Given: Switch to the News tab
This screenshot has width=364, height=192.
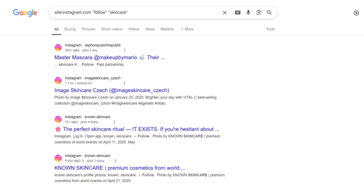Looking at the screenshot, I should [x=150, y=29].
